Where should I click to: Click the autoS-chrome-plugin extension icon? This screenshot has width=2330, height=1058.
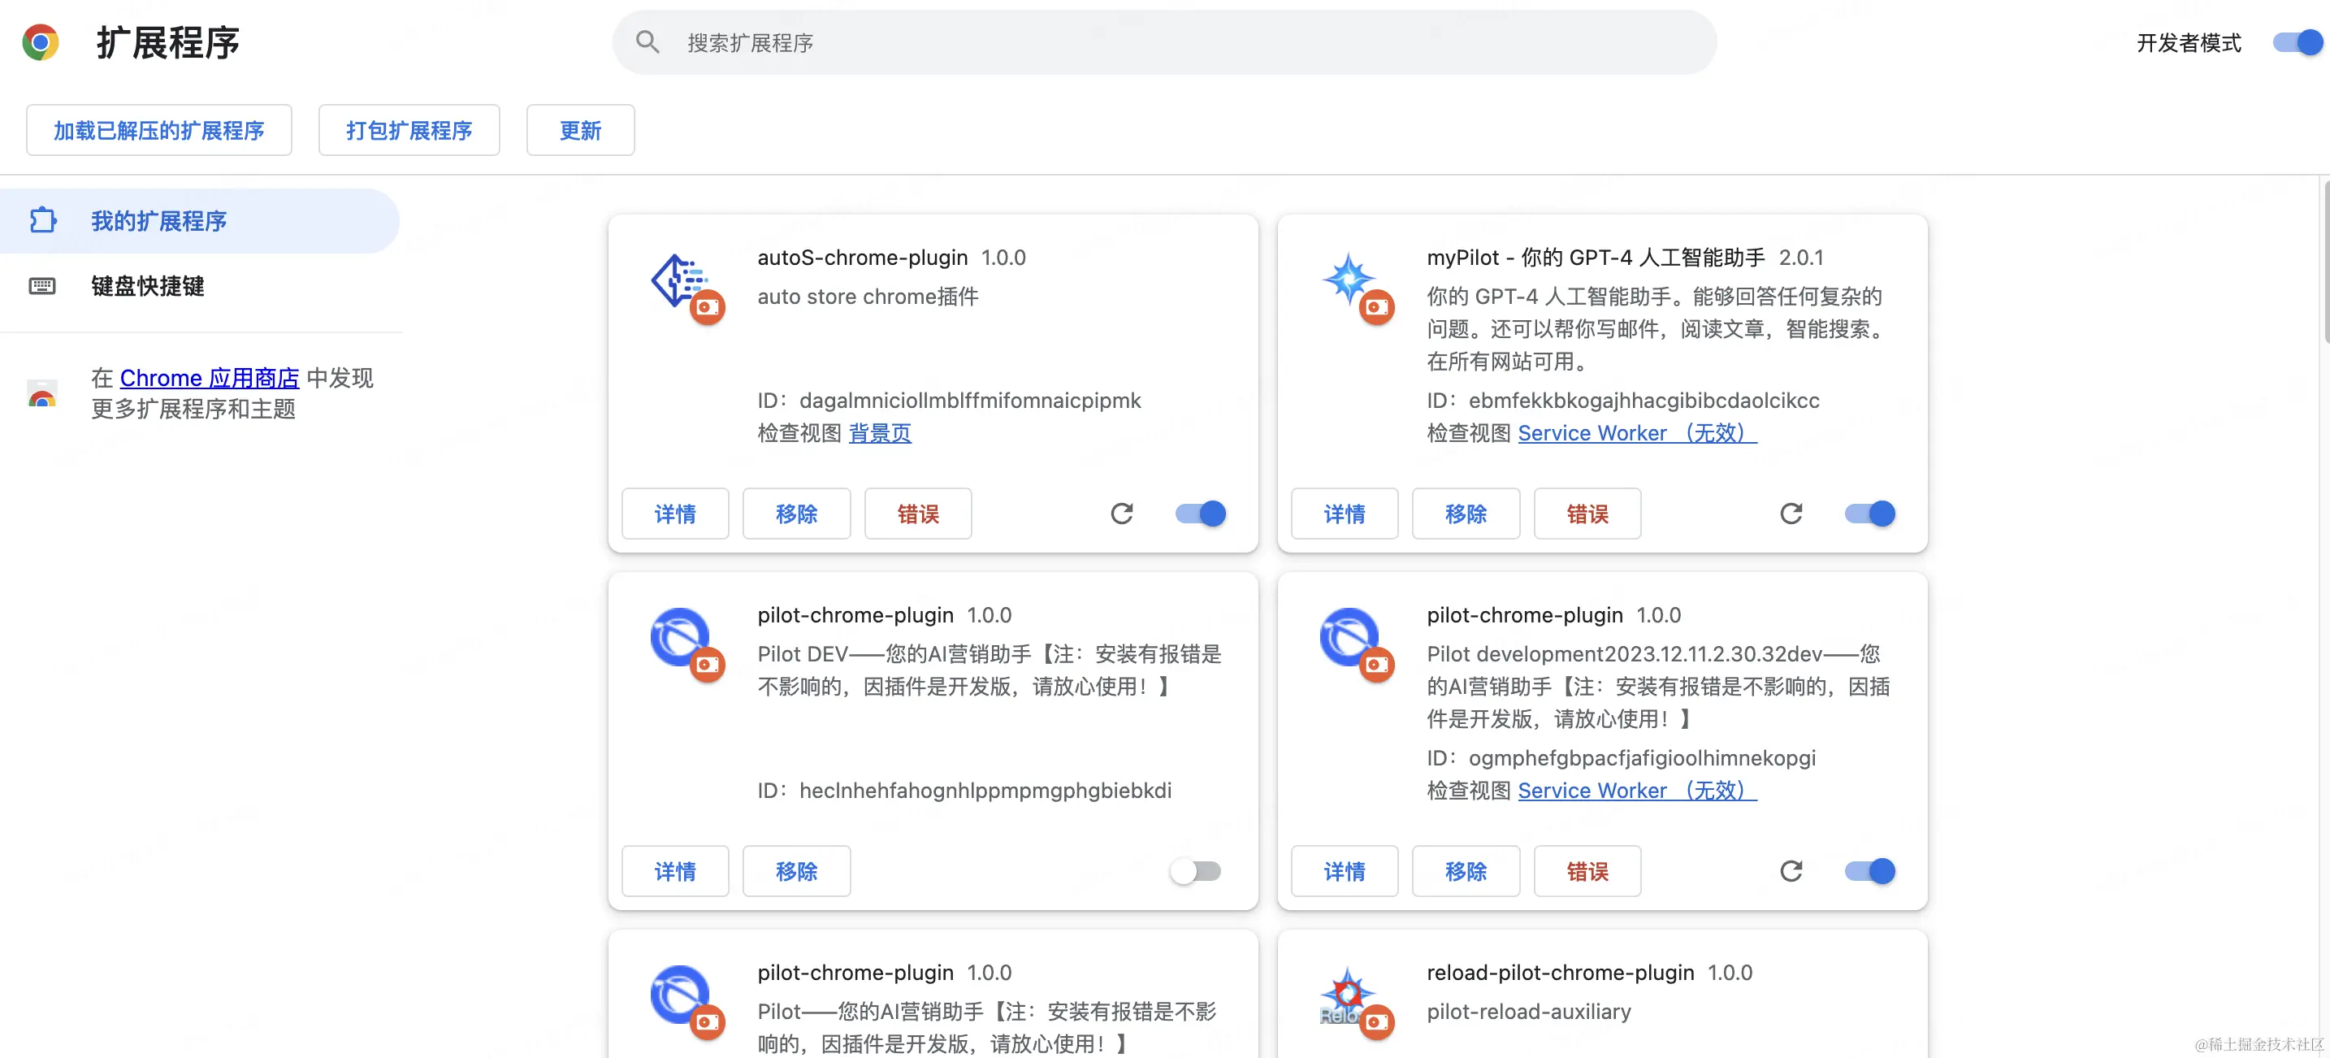click(x=680, y=281)
